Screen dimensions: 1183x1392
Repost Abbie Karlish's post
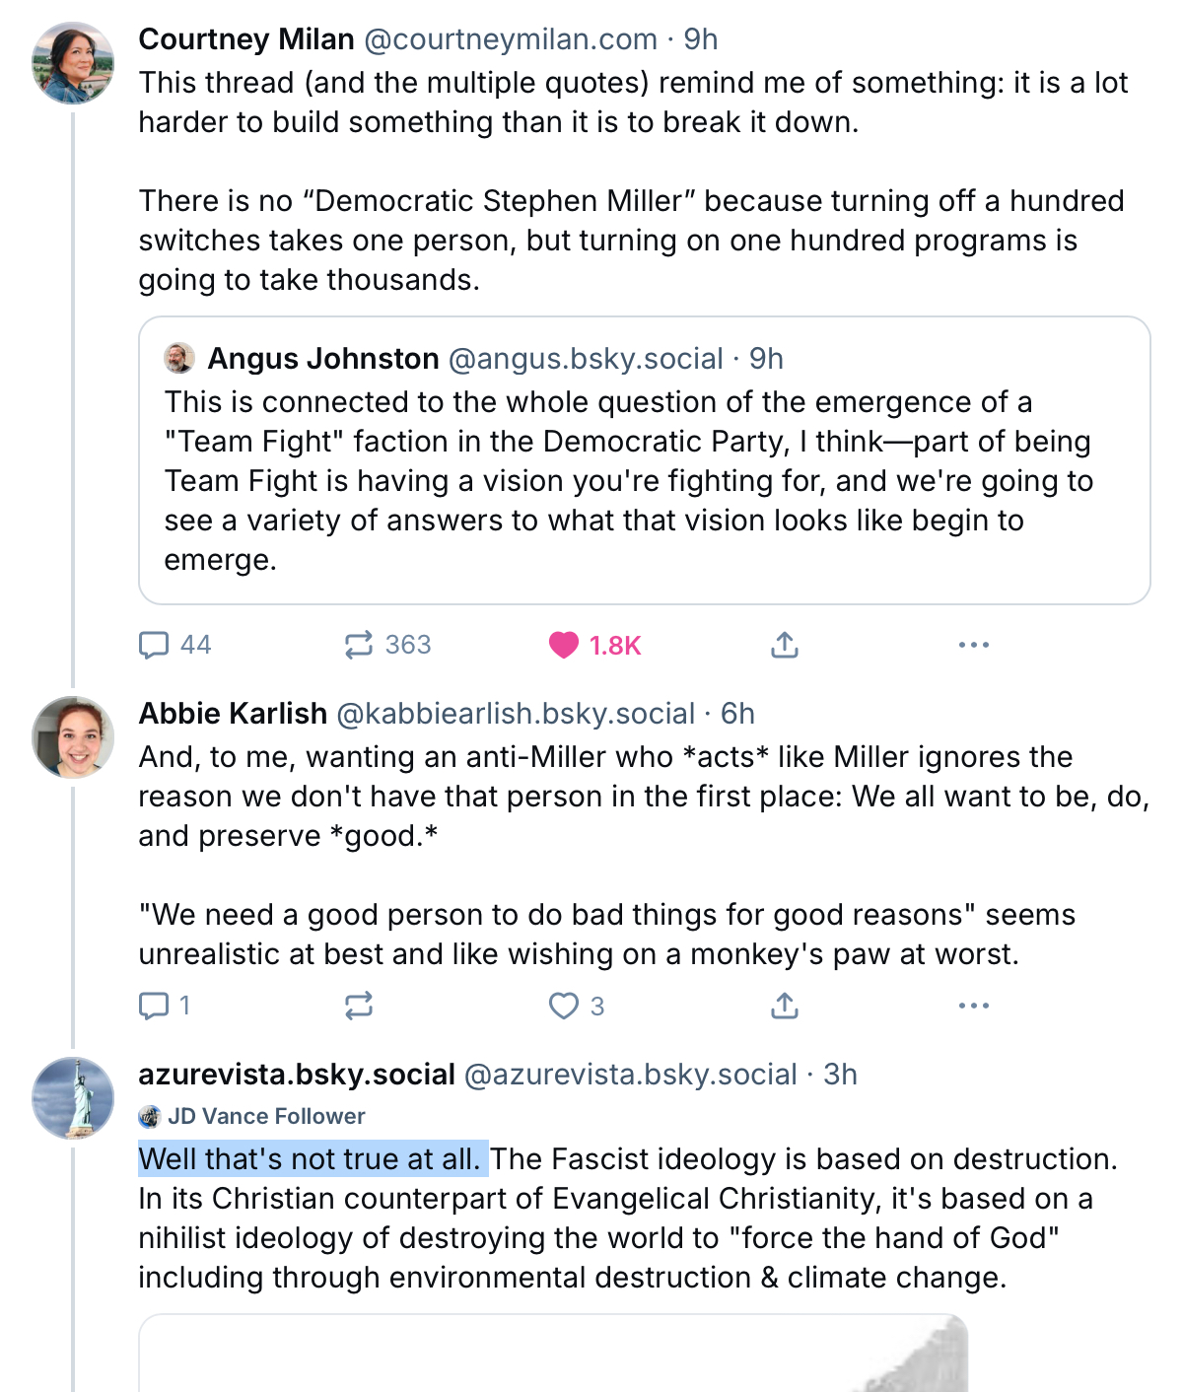point(359,1006)
